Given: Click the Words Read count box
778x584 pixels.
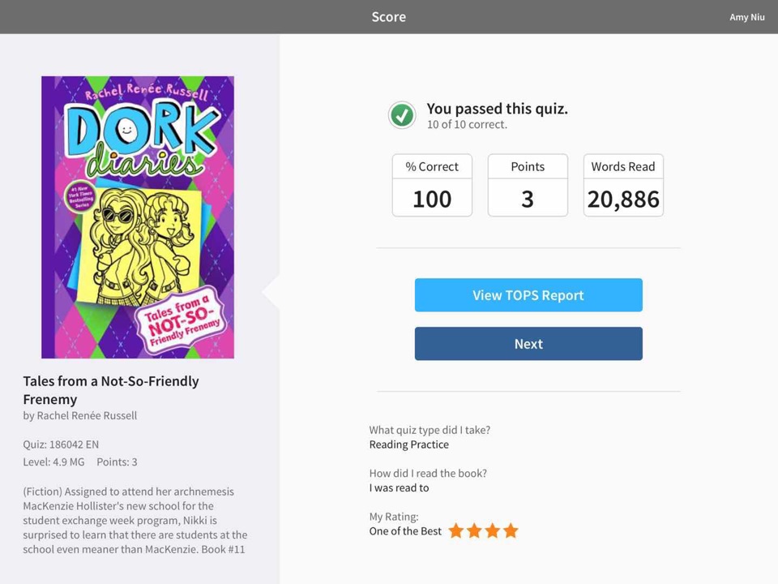Looking at the screenshot, I should (x=624, y=185).
